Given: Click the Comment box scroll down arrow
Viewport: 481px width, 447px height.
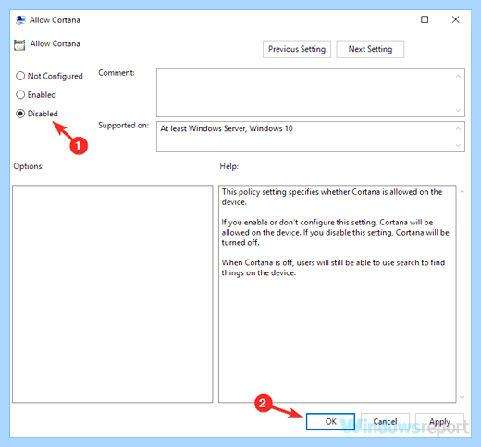Looking at the screenshot, I should click(x=458, y=110).
